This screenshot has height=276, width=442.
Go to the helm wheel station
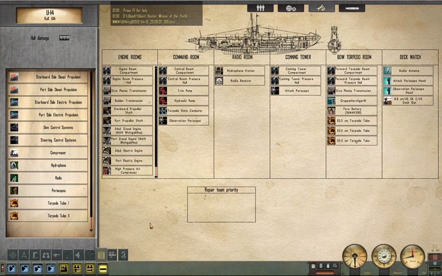[x=13, y=255]
